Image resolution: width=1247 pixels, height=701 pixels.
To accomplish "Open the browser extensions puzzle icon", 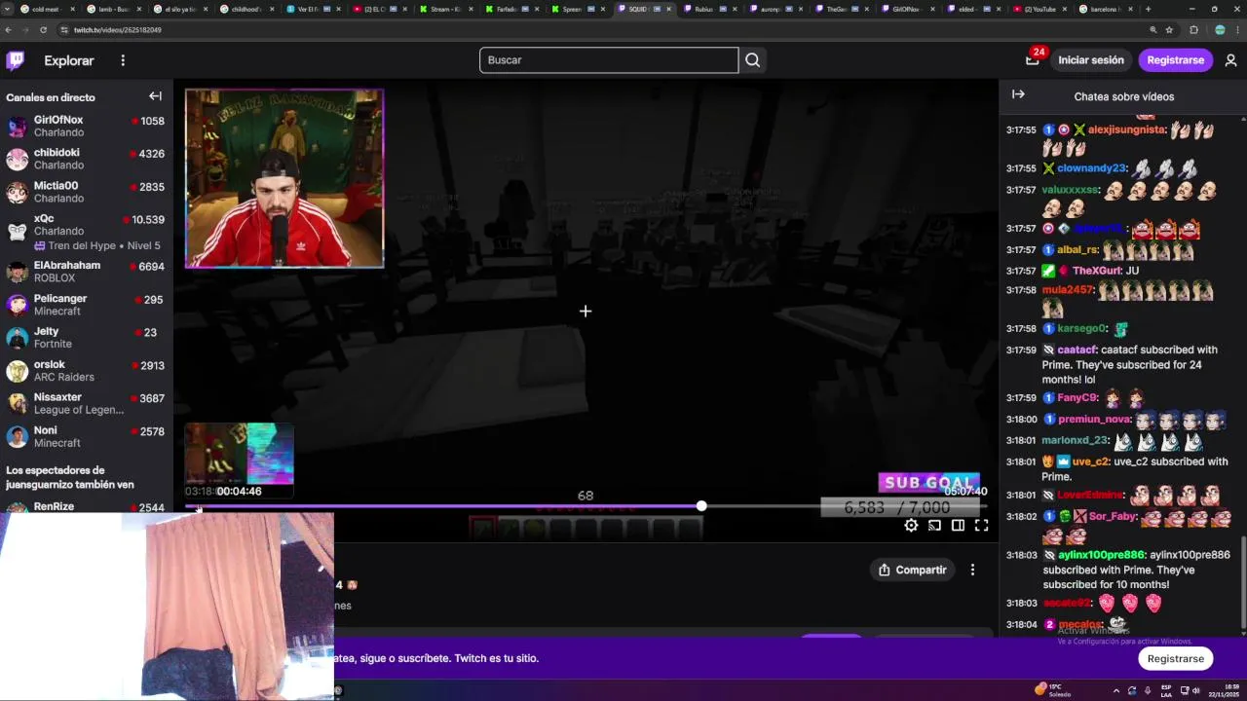I will (1193, 30).
